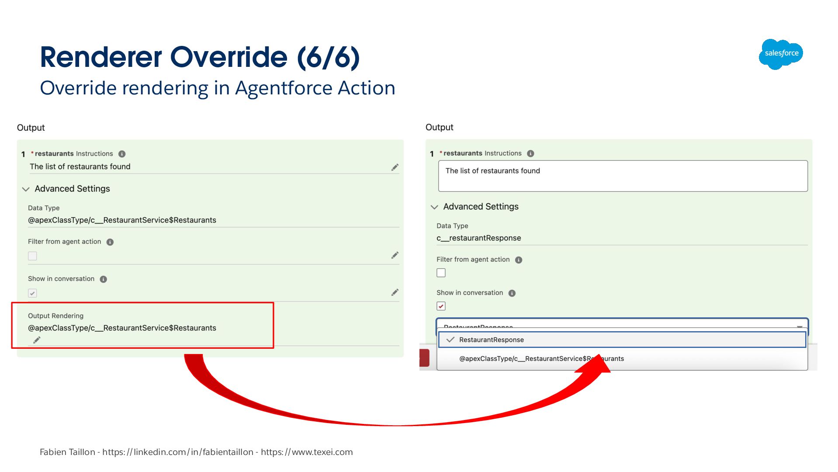838x472 pixels.
Task: Click right Data Type label
Action: [452, 226]
